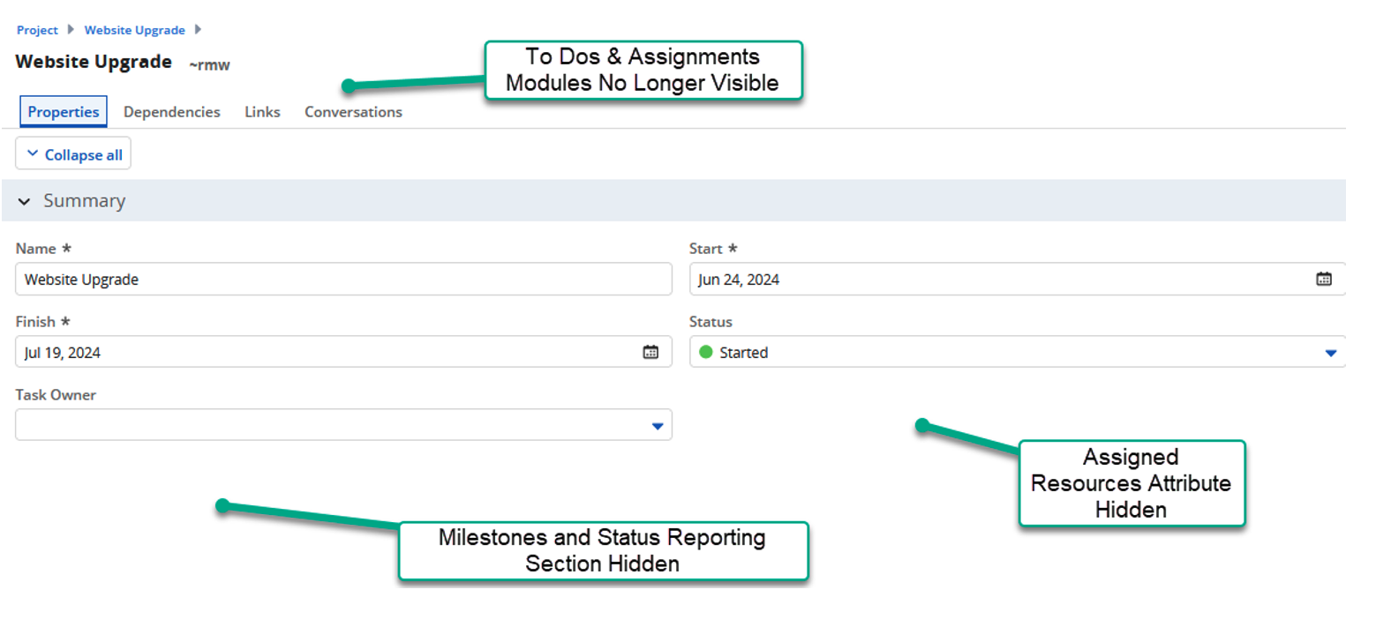Collapse the Summary section chevron
The image size is (1376, 642).
pos(25,201)
